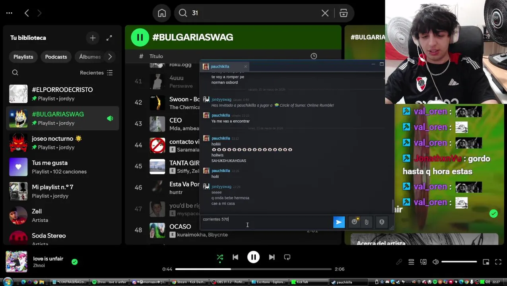Adjust the Spotify volume slider
The image size is (507, 286).
pos(459,262)
